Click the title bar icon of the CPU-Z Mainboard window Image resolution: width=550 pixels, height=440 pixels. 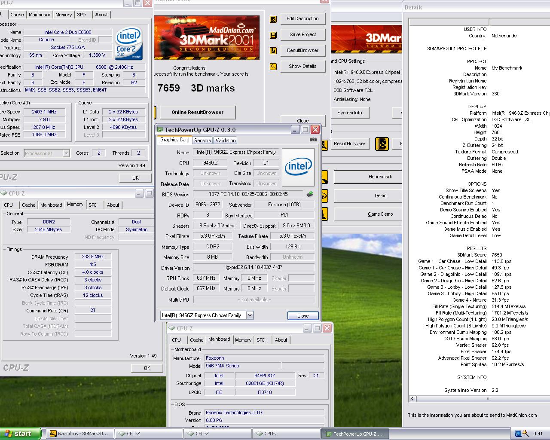172,328
